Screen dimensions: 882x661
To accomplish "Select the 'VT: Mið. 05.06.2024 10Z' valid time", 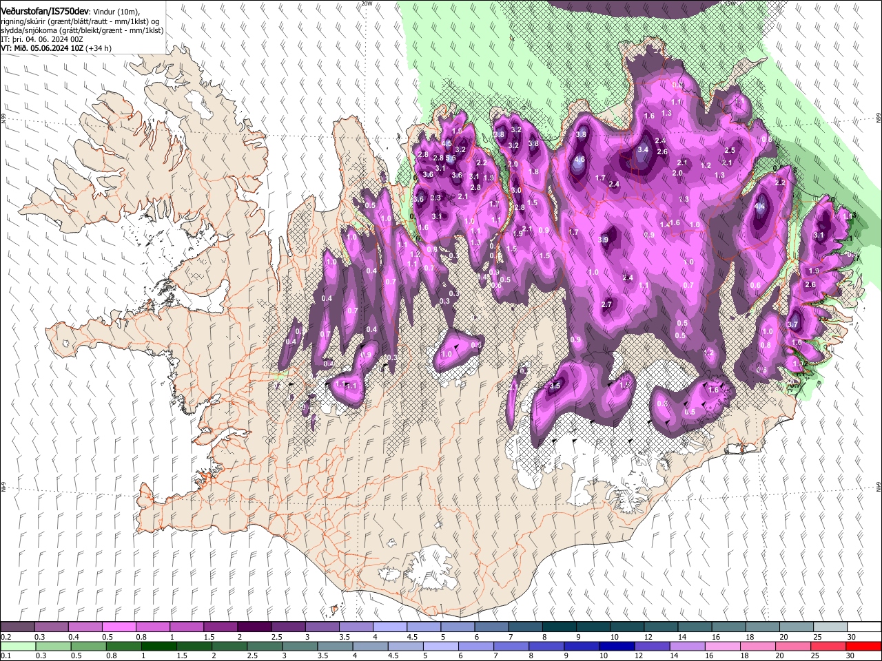I will click(42, 48).
